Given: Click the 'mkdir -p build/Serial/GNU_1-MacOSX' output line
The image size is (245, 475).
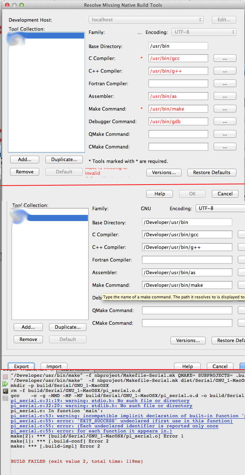Looking at the screenshot, I should pyautogui.click(x=60, y=385).
